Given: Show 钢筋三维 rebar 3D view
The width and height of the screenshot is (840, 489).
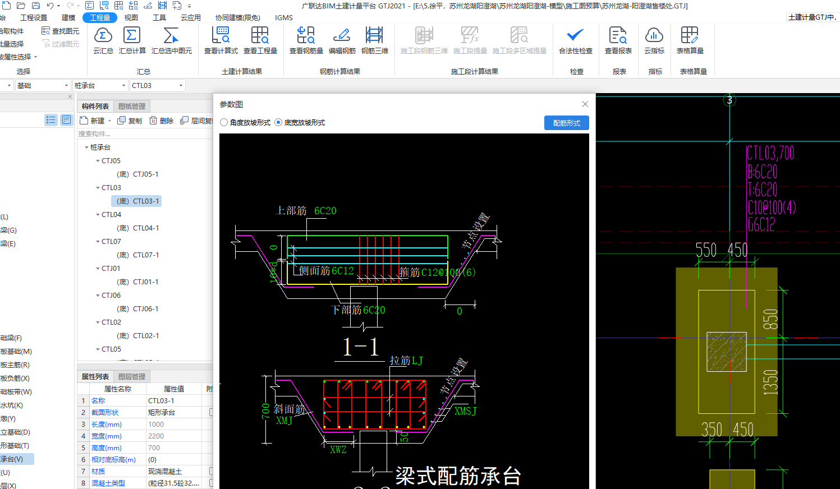Looking at the screenshot, I should (x=374, y=40).
